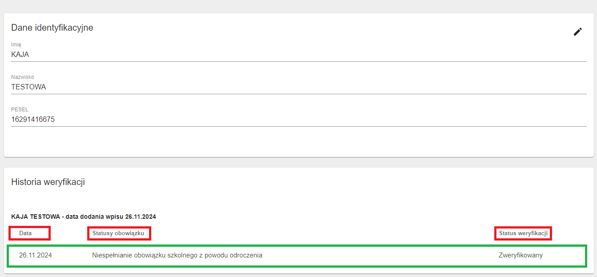Click the Statusy obowiązku column header
The width and height of the screenshot is (597, 277).
[x=118, y=233]
